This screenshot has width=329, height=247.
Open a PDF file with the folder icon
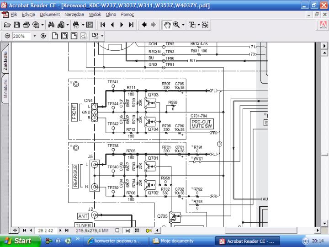pos(7,25)
